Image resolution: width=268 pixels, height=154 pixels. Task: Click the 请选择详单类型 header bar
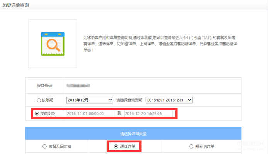[133, 133]
